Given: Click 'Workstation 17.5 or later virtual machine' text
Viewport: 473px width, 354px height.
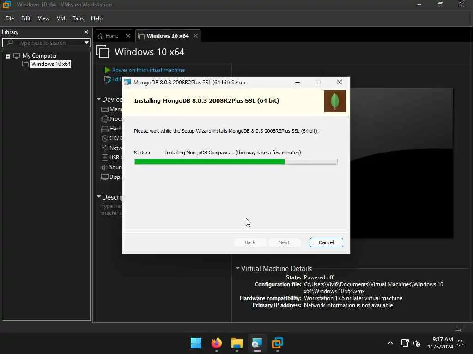Looking at the screenshot, I should [353, 298].
